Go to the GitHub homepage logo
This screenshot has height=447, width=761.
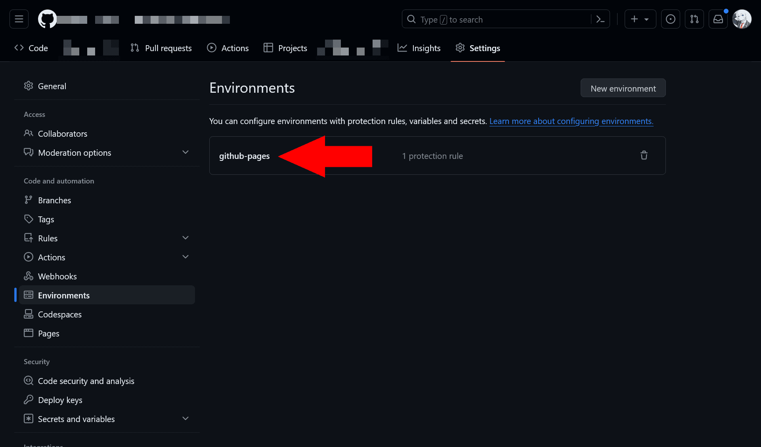tap(47, 19)
